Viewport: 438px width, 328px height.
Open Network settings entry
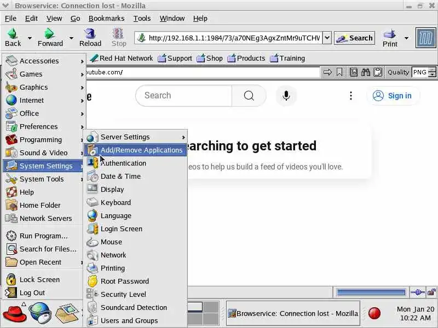135,255
